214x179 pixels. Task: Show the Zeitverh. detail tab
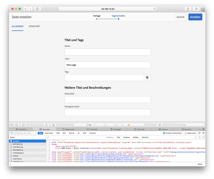(145, 137)
